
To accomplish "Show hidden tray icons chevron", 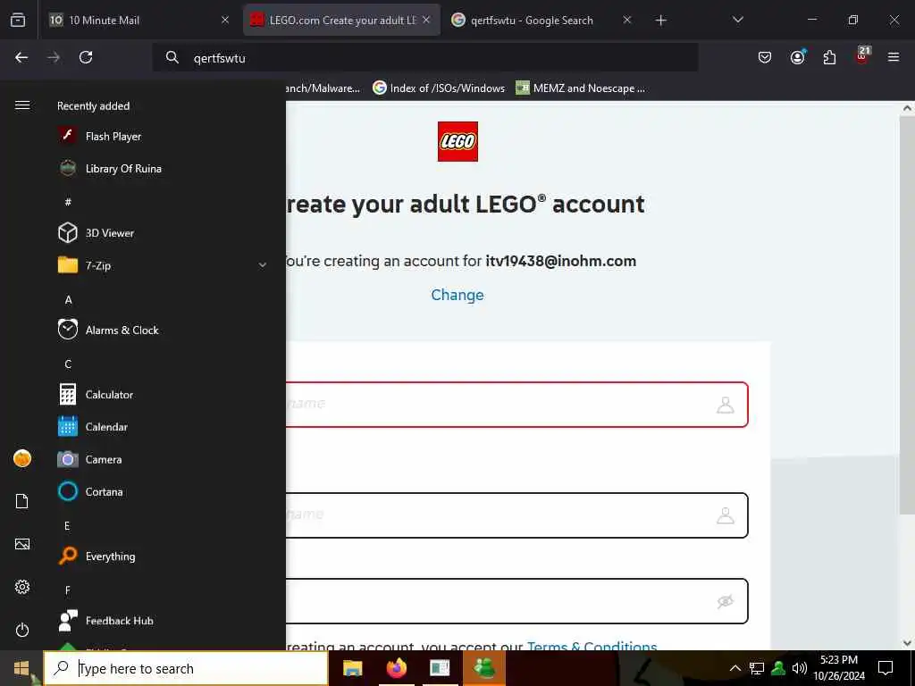I will pos(735,668).
